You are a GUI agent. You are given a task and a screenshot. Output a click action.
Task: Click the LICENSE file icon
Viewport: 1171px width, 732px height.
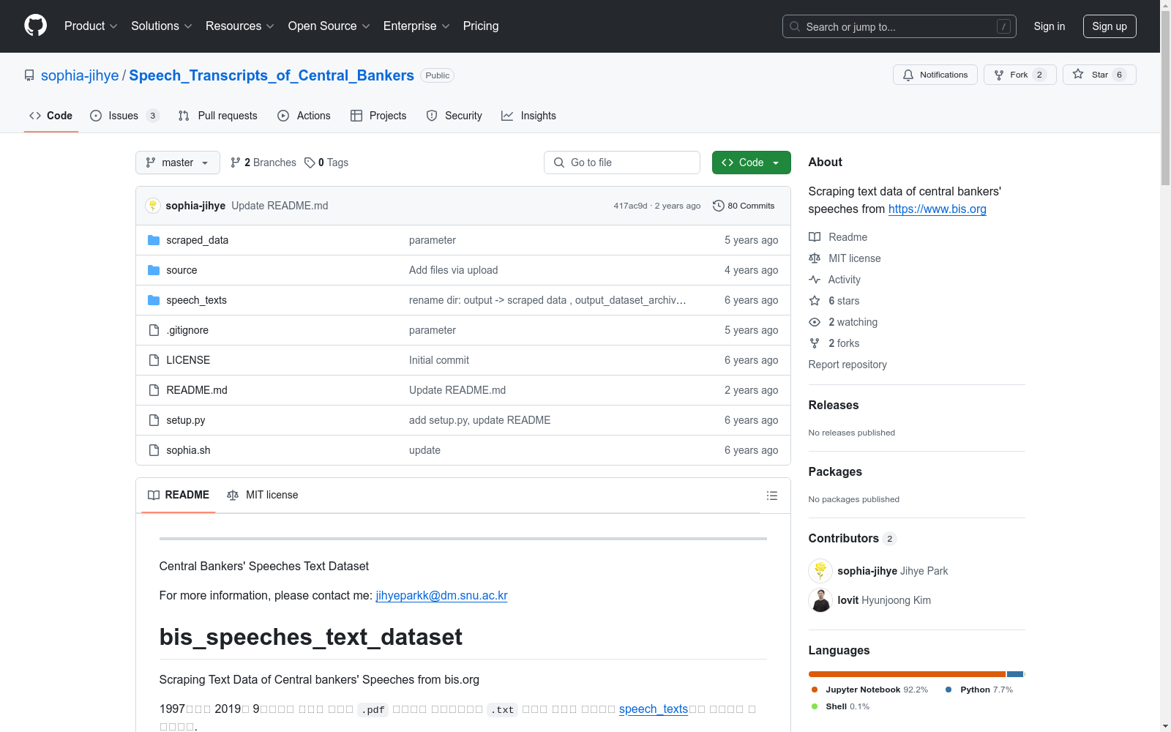tap(154, 360)
